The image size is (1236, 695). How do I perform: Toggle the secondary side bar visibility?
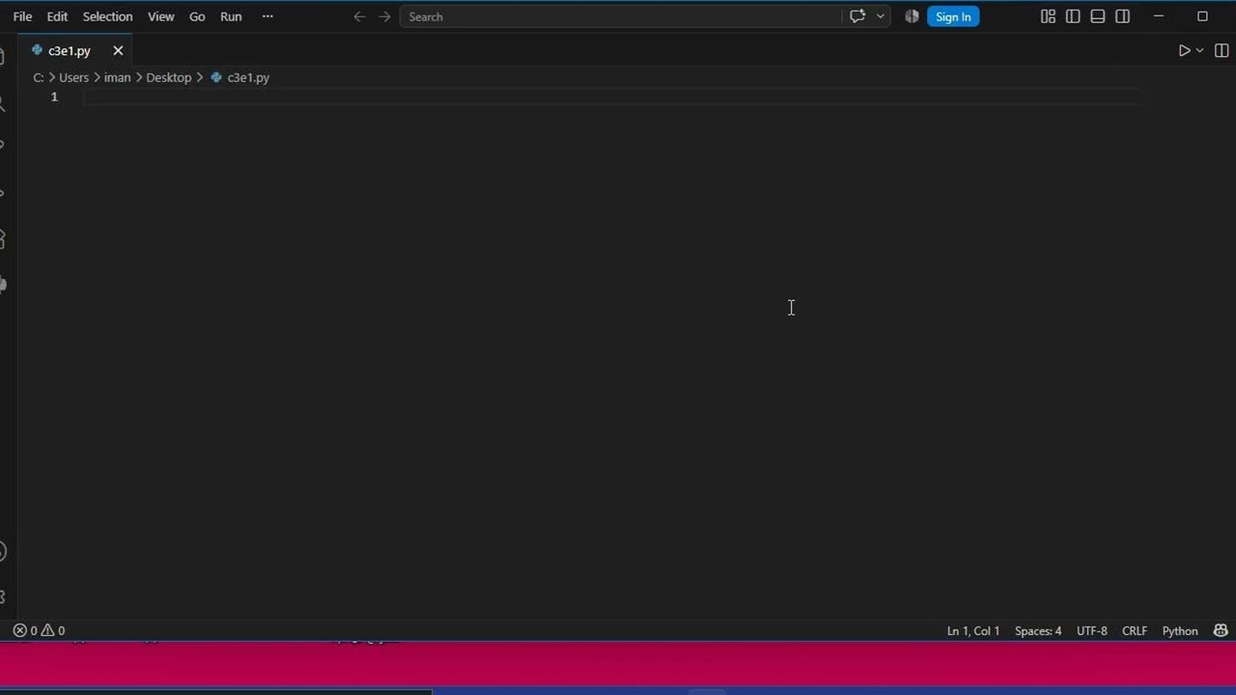[x=1123, y=16]
